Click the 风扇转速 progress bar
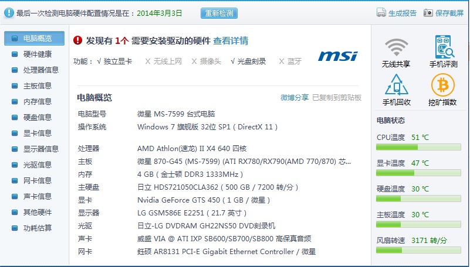 pos(418,249)
